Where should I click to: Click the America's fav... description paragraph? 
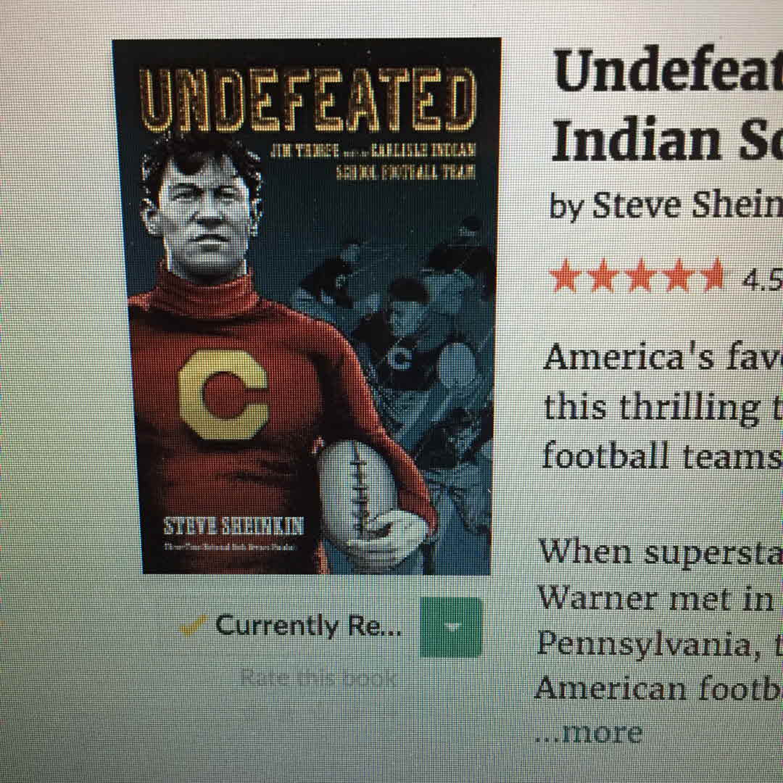coord(663,407)
